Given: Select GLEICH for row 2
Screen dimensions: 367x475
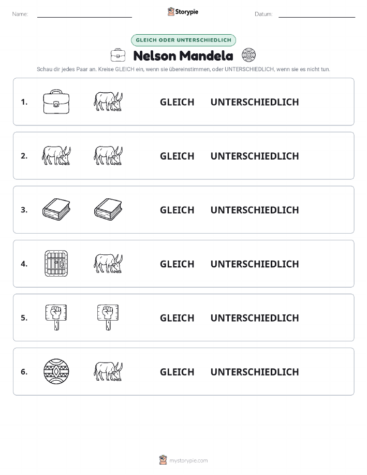Looking at the screenshot, I should 177,156.
